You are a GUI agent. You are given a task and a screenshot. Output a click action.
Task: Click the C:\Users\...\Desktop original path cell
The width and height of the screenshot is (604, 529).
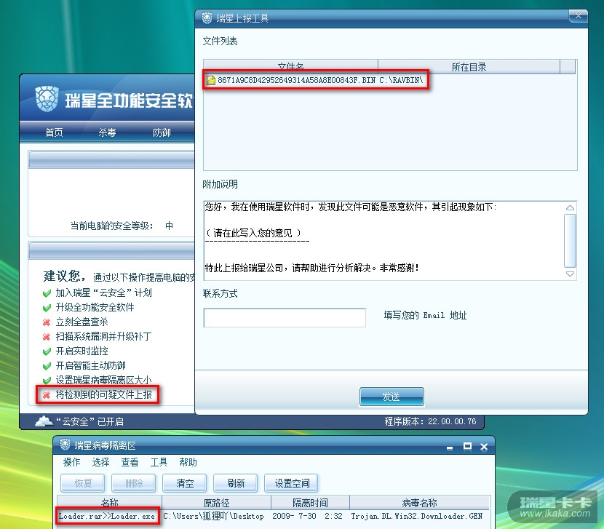pyautogui.click(x=214, y=517)
